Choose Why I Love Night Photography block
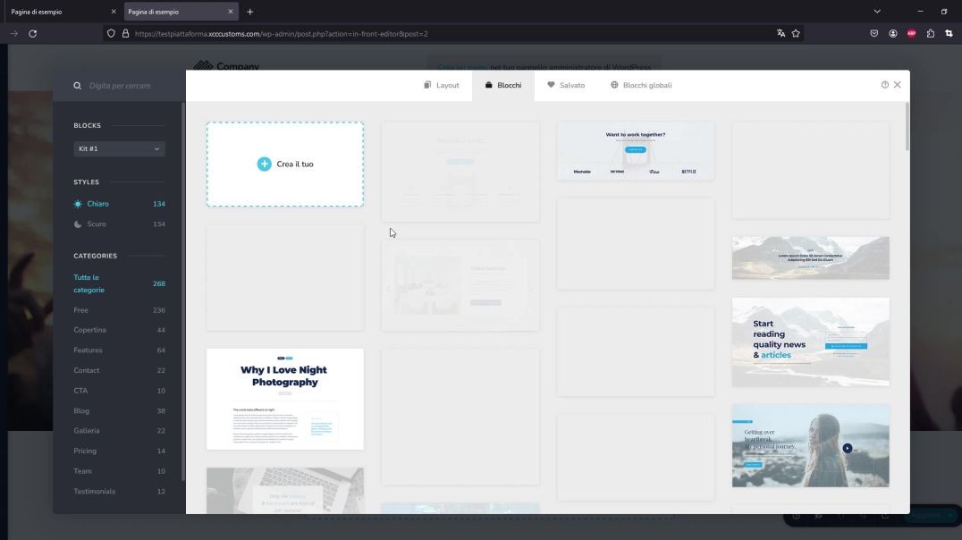 point(284,399)
